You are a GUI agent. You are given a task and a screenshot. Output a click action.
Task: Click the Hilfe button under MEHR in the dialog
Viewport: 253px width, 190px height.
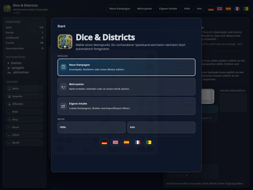coord(91,127)
